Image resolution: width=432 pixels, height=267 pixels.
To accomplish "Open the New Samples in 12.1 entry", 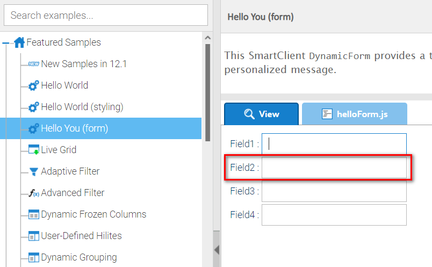I will (84, 64).
